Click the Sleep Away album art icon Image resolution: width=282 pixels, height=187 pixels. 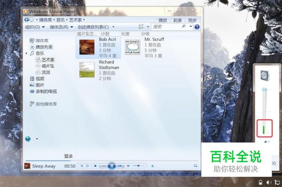[27, 166]
